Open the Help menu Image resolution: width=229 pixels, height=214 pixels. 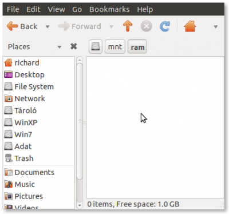point(145,9)
